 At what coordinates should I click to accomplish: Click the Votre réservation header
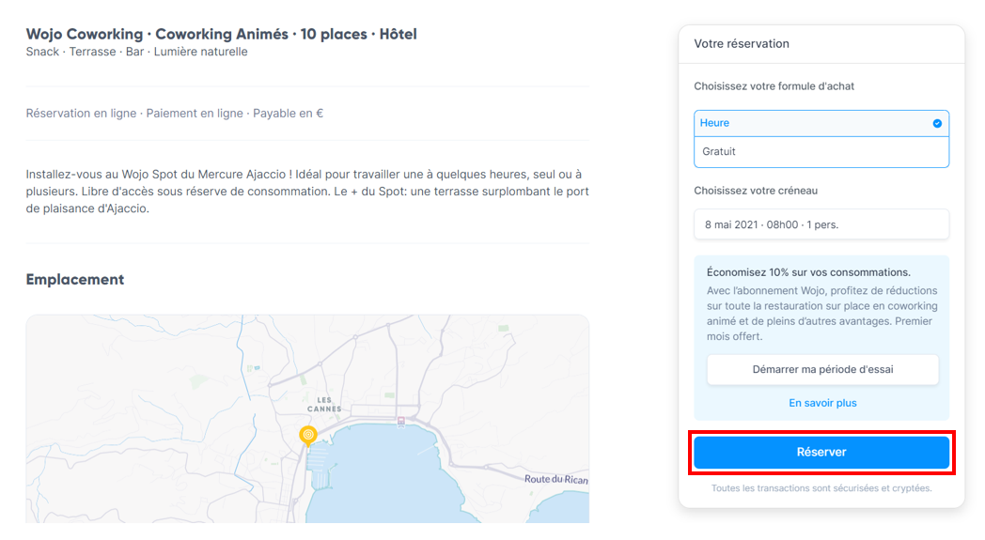(x=742, y=44)
